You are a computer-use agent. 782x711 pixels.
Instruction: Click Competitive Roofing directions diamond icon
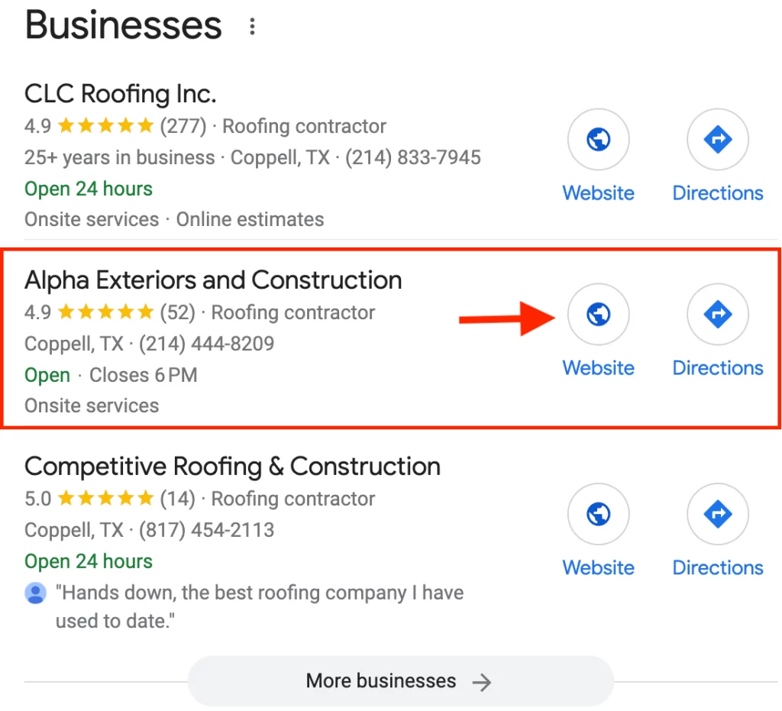(718, 514)
